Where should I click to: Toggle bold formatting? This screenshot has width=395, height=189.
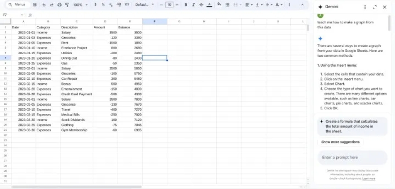pyautogui.click(x=186, y=5)
